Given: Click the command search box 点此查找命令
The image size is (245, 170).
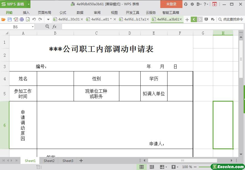Looking at the screenshot, I should click(231, 19).
